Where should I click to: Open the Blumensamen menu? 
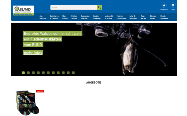pyautogui.click(x=153, y=17)
